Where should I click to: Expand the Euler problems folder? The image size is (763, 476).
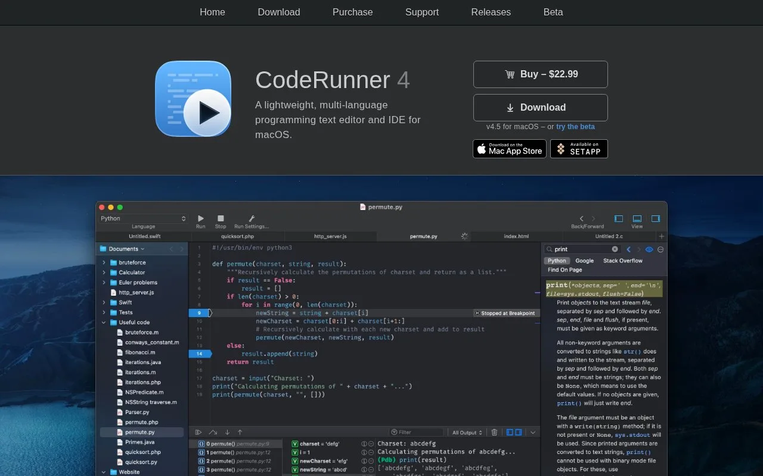click(x=104, y=283)
